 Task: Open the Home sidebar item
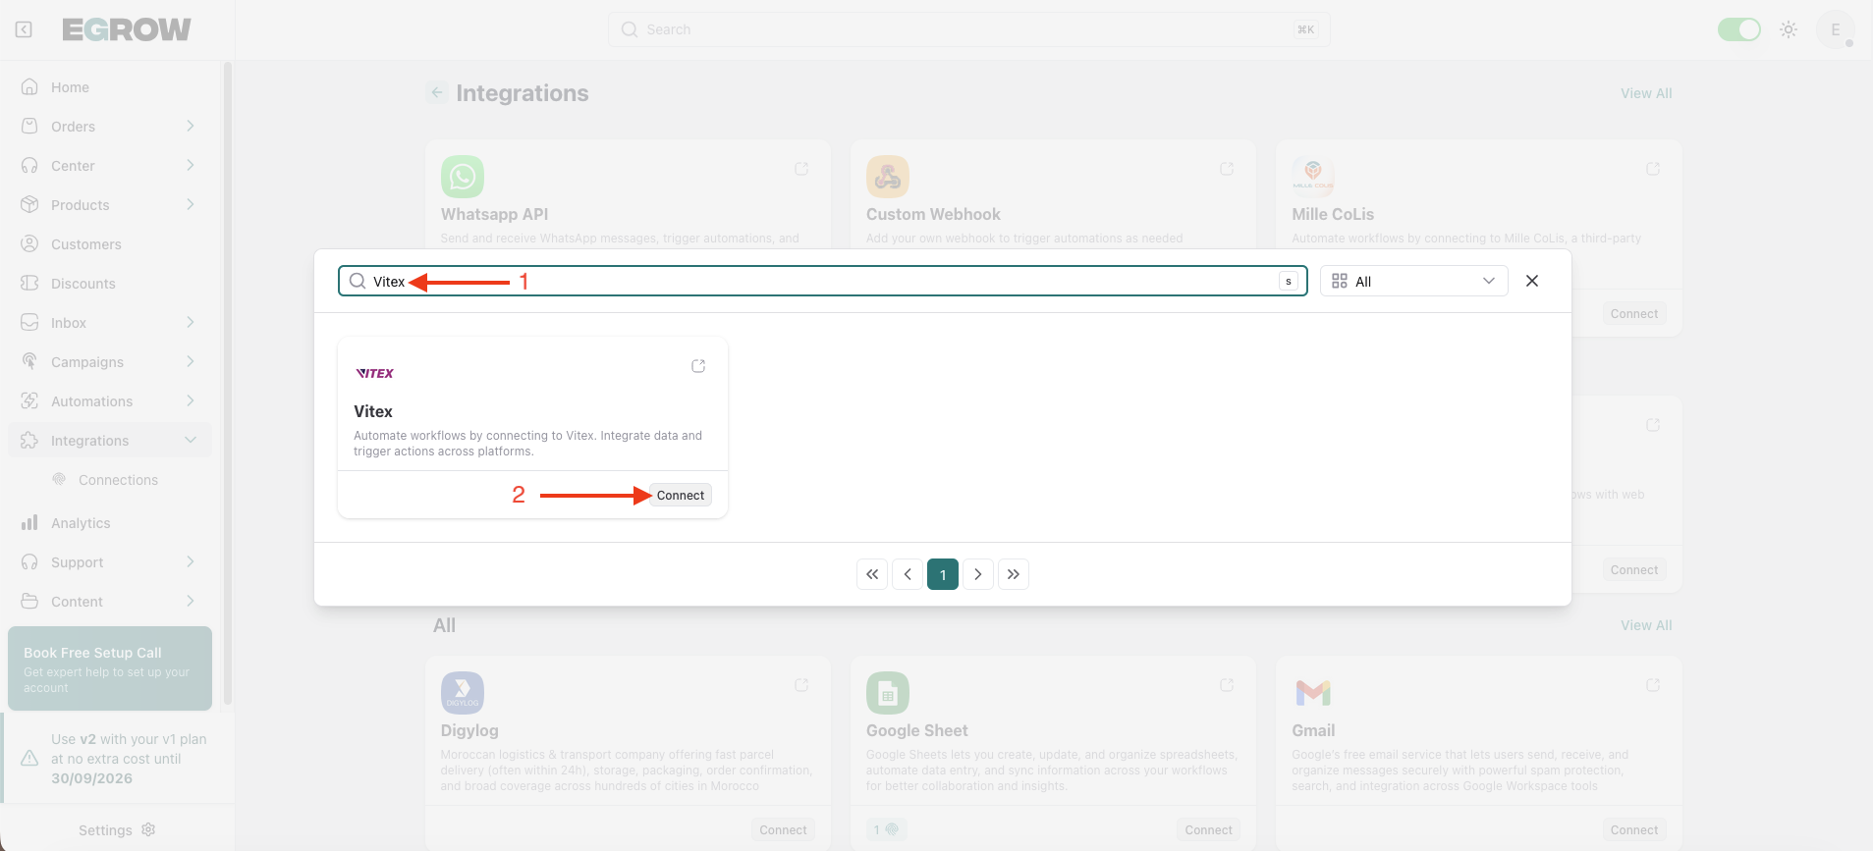(x=110, y=87)
